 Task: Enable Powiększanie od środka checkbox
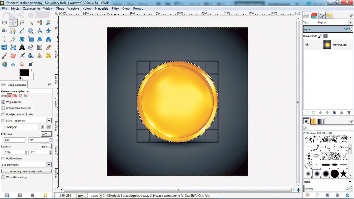[3, 114]
